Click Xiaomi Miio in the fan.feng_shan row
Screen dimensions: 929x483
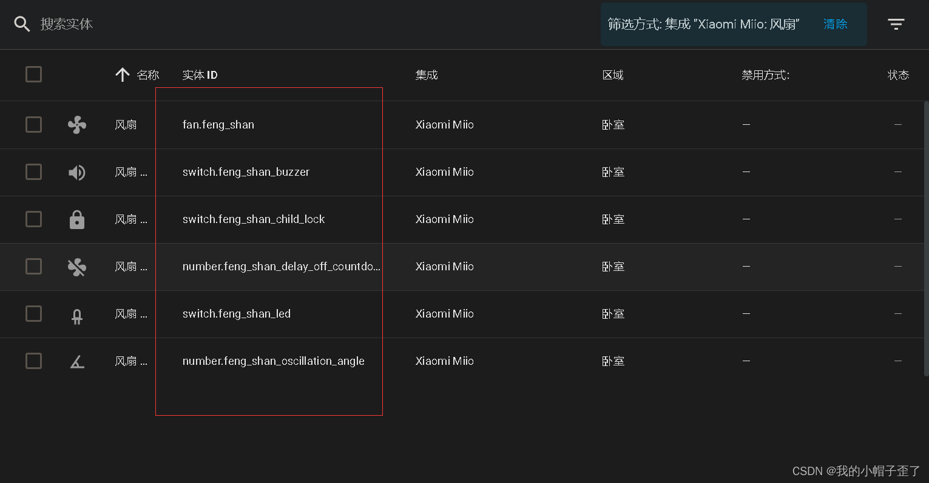click(445, 125)
